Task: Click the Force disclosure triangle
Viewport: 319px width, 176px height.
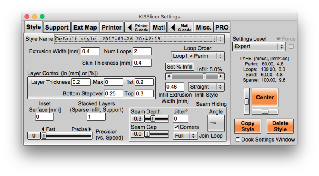Action: 278,39
